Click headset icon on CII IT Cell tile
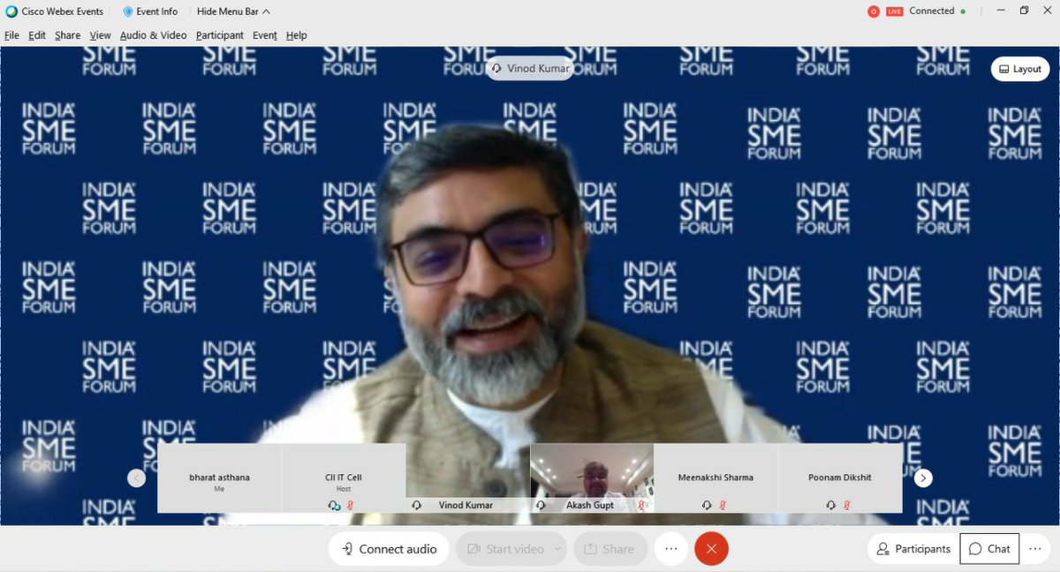 334,506
